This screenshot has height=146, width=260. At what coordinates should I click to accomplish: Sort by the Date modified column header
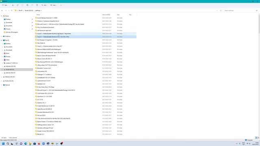pyautogui.click(x=106, y=15)
